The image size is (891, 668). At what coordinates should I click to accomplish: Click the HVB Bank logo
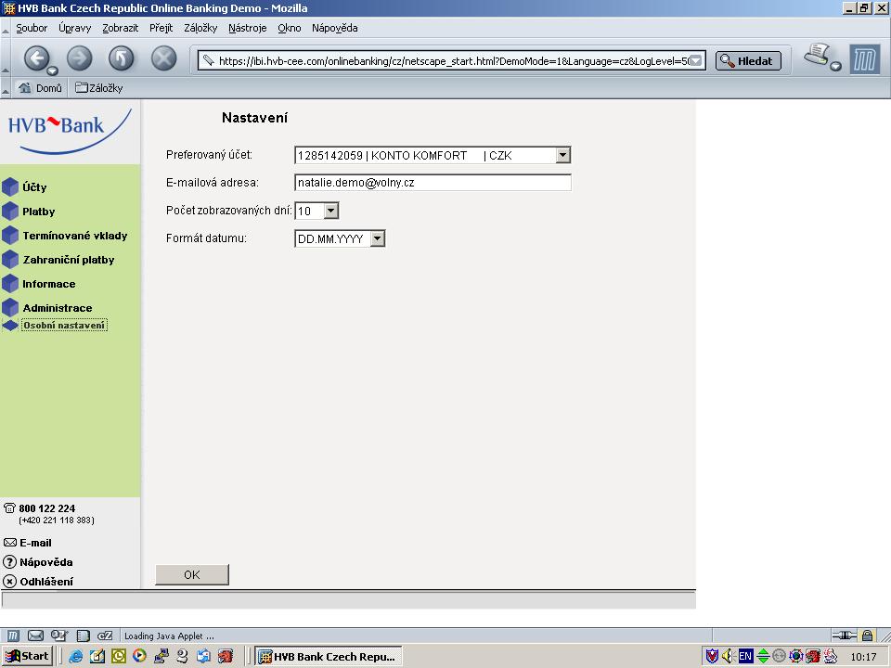pyautogui.click(x=70, y=132)
